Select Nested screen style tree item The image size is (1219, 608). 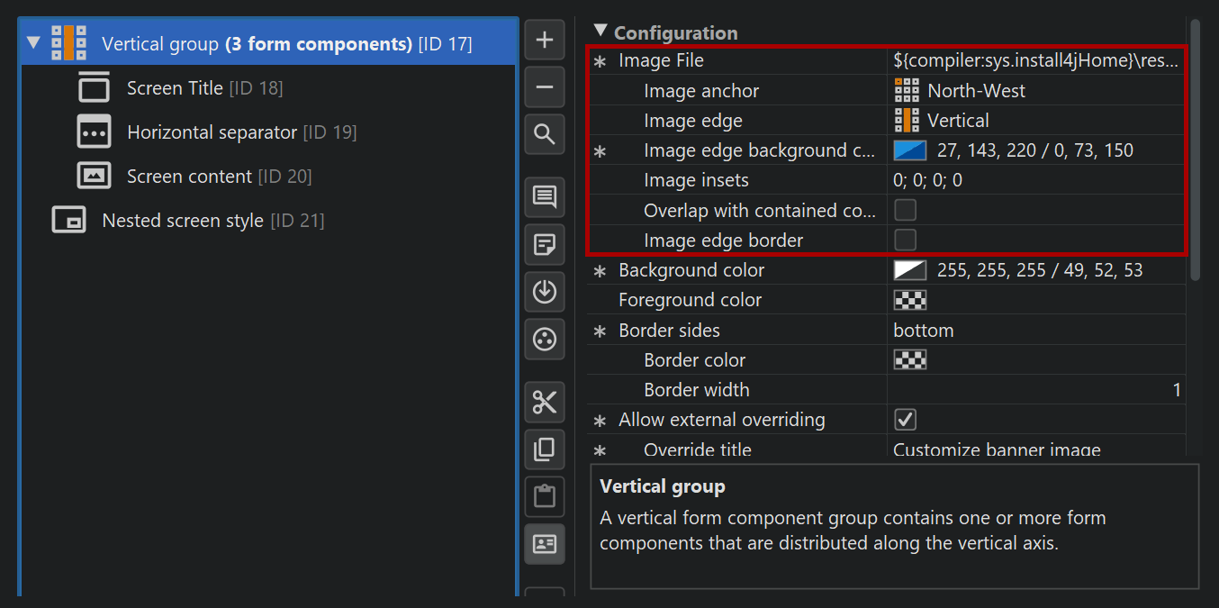click(183, 221)
